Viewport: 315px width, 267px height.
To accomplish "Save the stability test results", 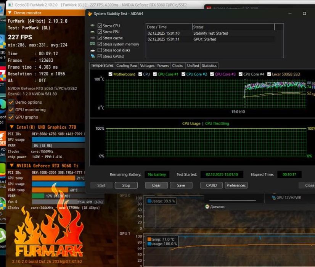I will 181,185.
